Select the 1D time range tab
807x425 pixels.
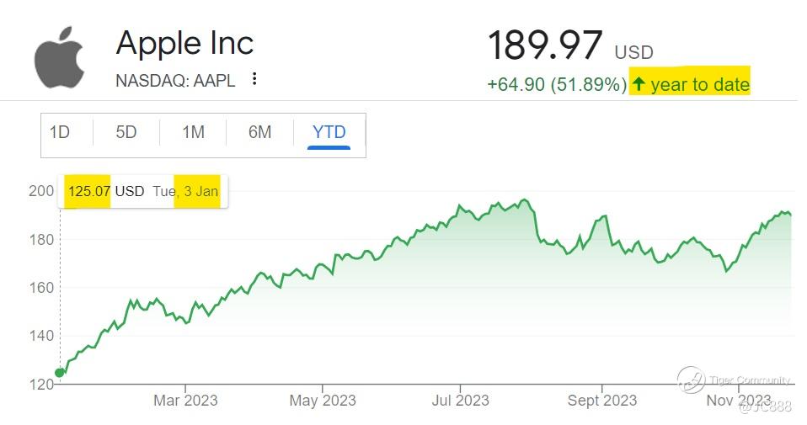tap(60, 132)
